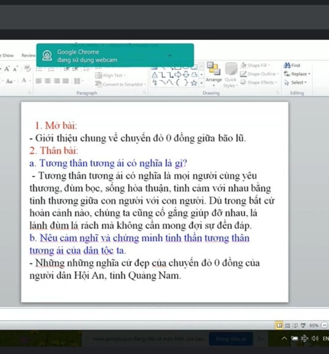Select the elbow arrow connector shape
This screenshot has width=329, height=354.
point(170,75)
